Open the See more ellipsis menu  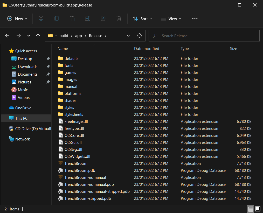click(195, 19)
